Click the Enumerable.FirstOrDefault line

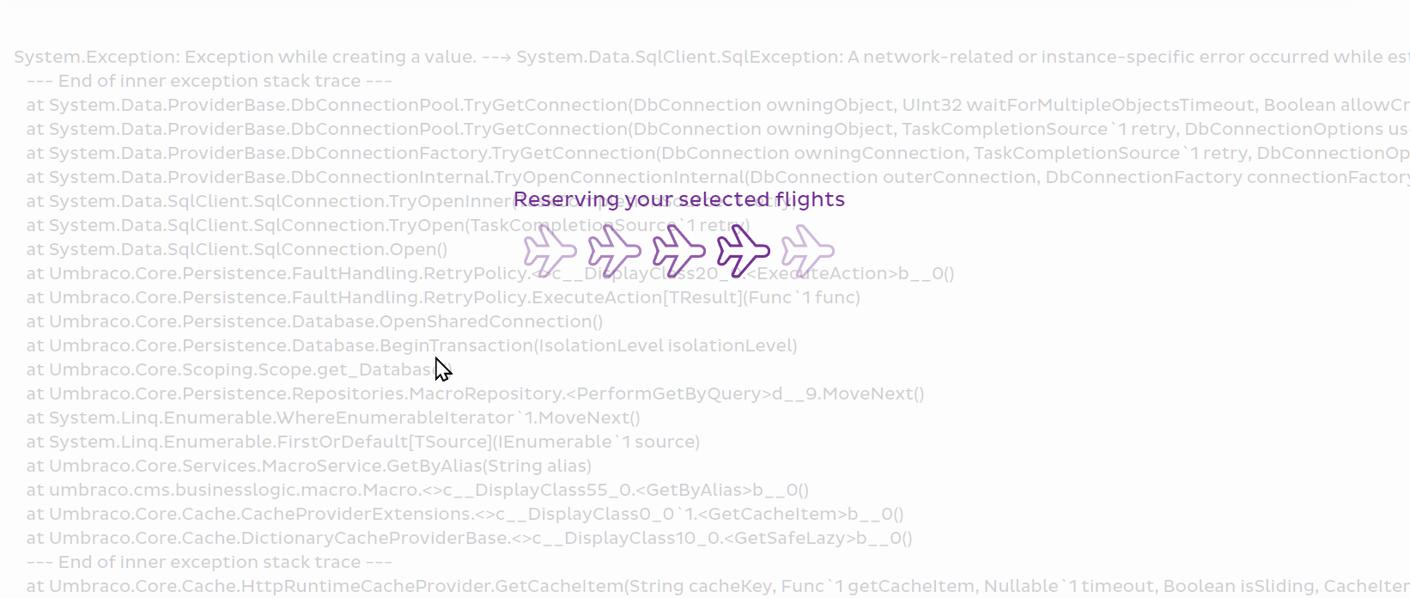click(363, 442)
